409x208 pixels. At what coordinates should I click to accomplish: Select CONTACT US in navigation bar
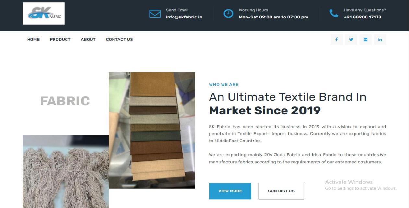coord(119,39)
